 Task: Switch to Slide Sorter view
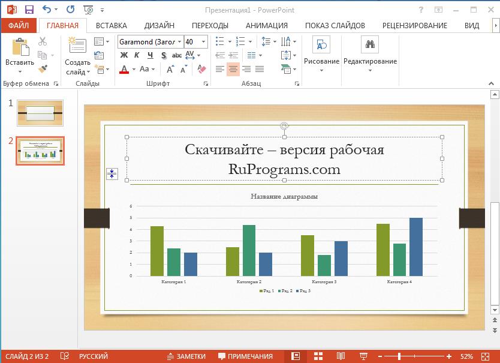pos(318,356)
